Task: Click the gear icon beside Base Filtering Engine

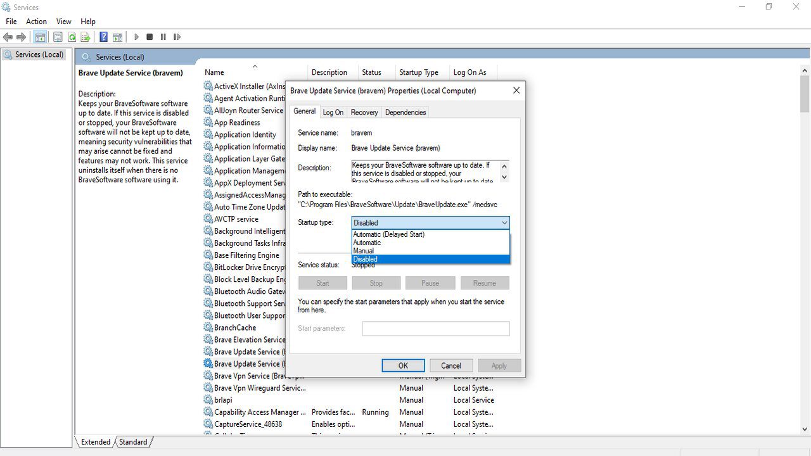Action: coord(208,255)
